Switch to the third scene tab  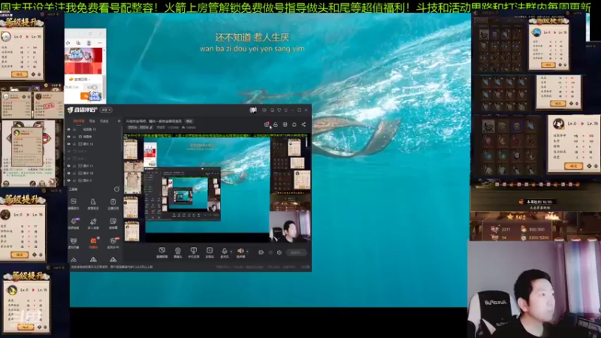pyautogui.click(x=104, y=121)
